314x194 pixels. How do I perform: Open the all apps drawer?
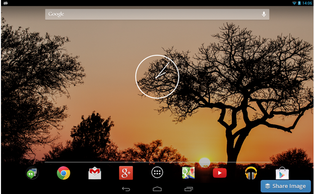157,172
